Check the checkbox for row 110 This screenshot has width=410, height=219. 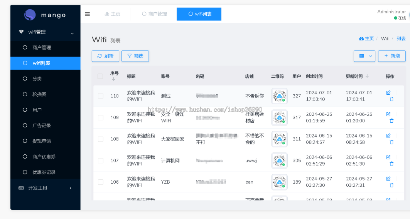[101, 96]
